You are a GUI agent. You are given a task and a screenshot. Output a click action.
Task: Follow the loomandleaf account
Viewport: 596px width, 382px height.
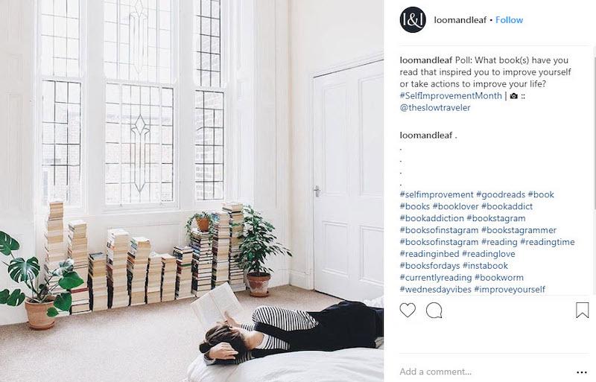[509, 20]
